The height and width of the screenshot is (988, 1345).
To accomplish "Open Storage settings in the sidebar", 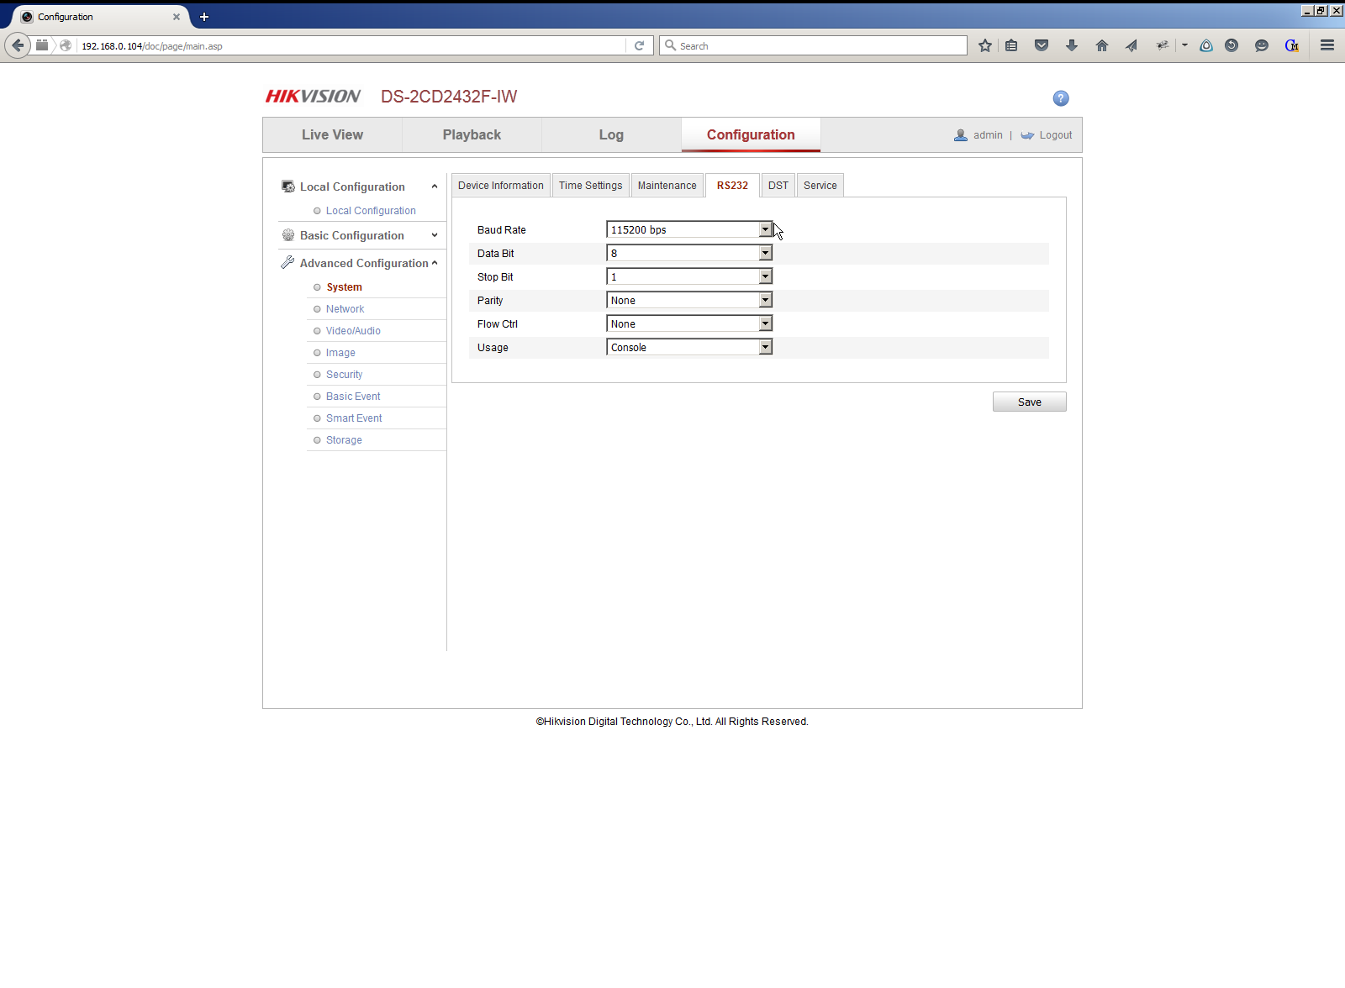I will coord(344,440).
